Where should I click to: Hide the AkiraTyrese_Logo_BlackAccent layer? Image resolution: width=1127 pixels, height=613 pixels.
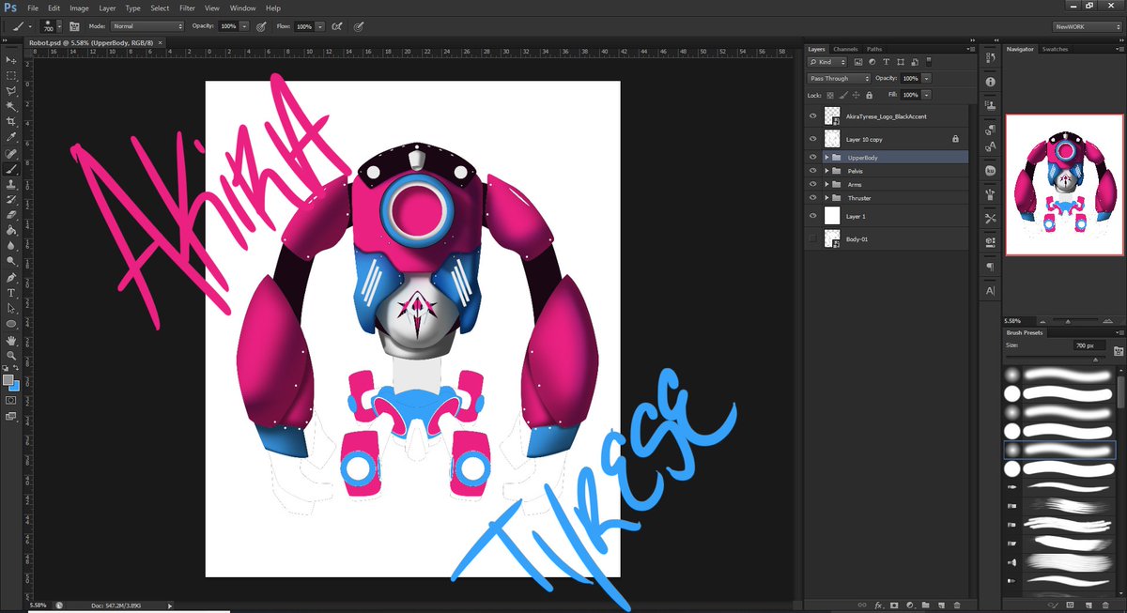coord(813,115)
